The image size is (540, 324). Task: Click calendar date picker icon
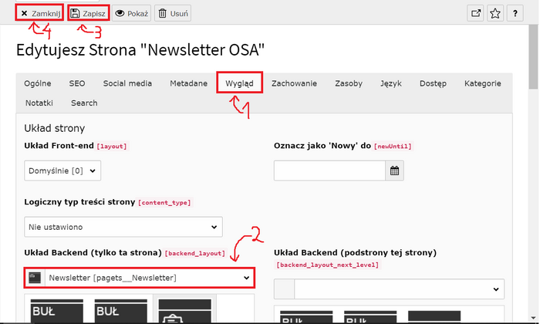tap(394, 171)
